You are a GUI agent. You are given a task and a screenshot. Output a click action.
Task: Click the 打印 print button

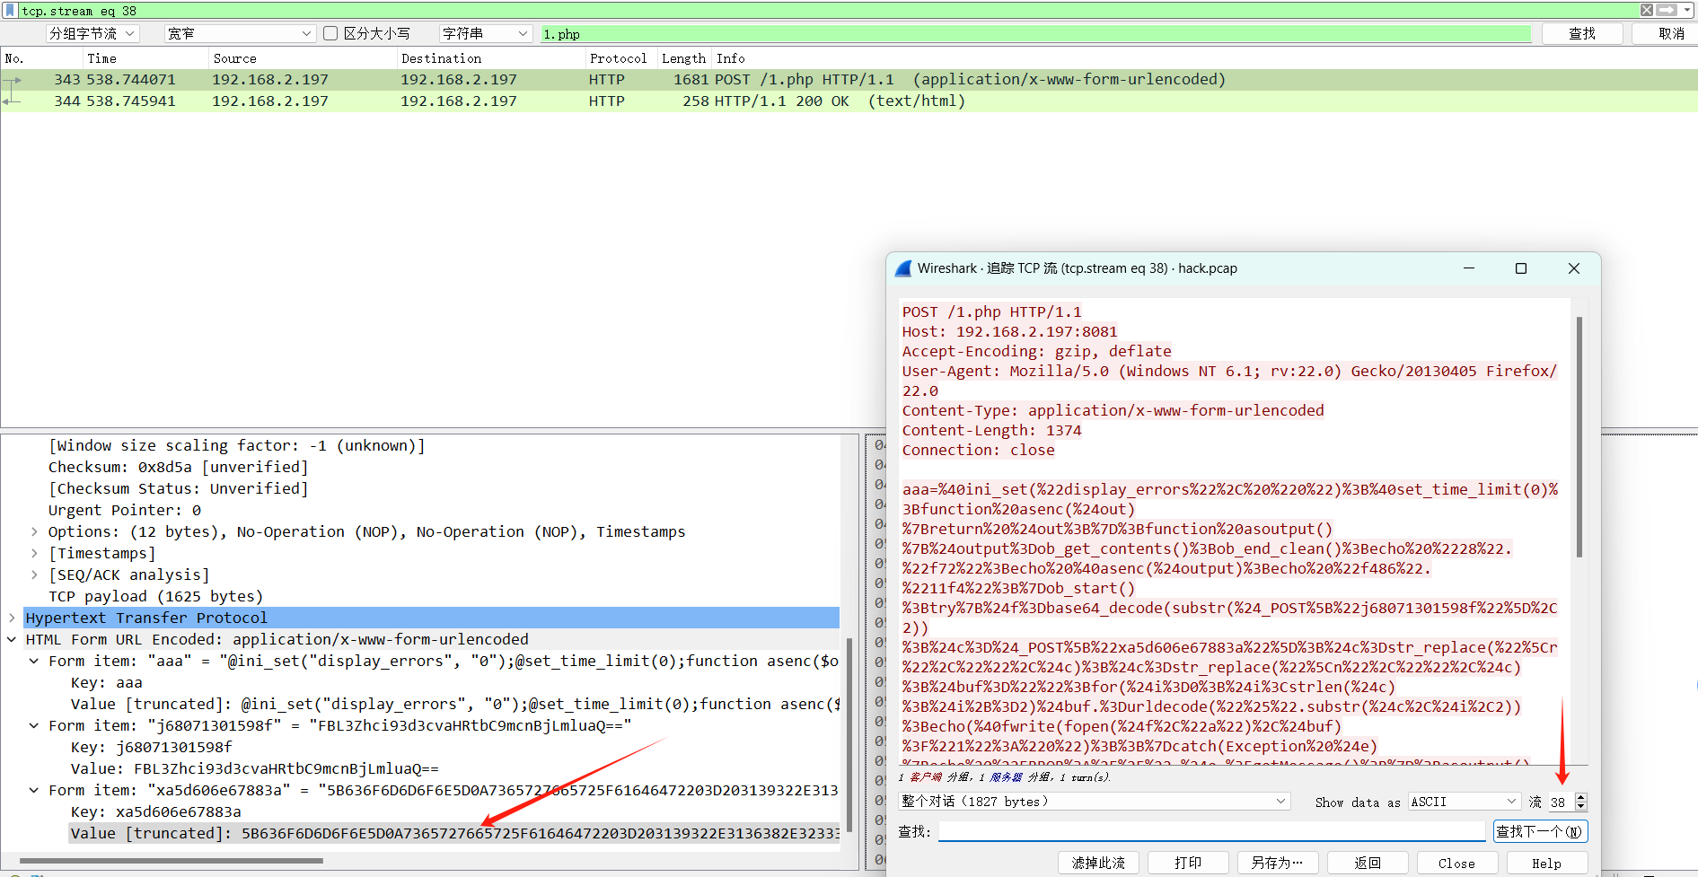[1188, 863]
